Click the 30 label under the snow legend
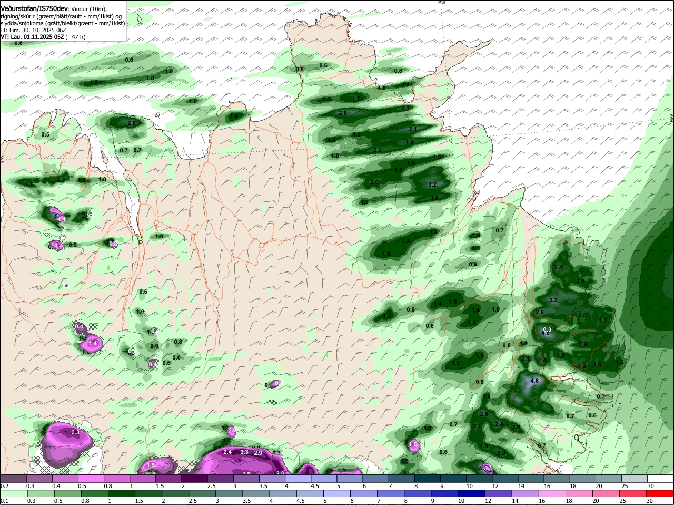 (x=651, y=486)
